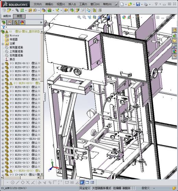Click the Print icon in top toolbar
This screenshot has height=191, width=178.
point(146,4)
